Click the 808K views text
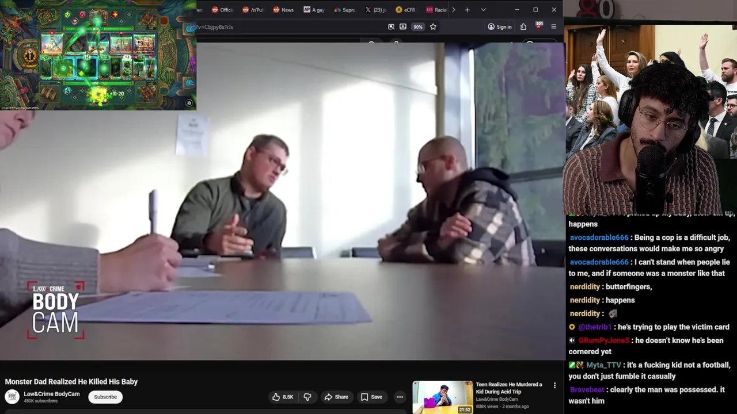 pos(487,407)
